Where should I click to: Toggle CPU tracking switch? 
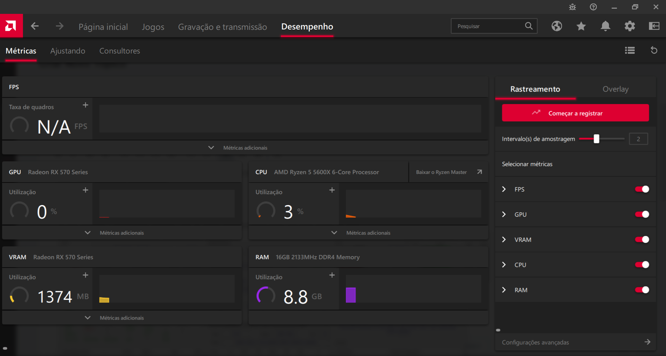pyautogui.click(x=642, y=265)
